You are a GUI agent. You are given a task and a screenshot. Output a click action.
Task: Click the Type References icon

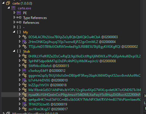tap(19, 18)
